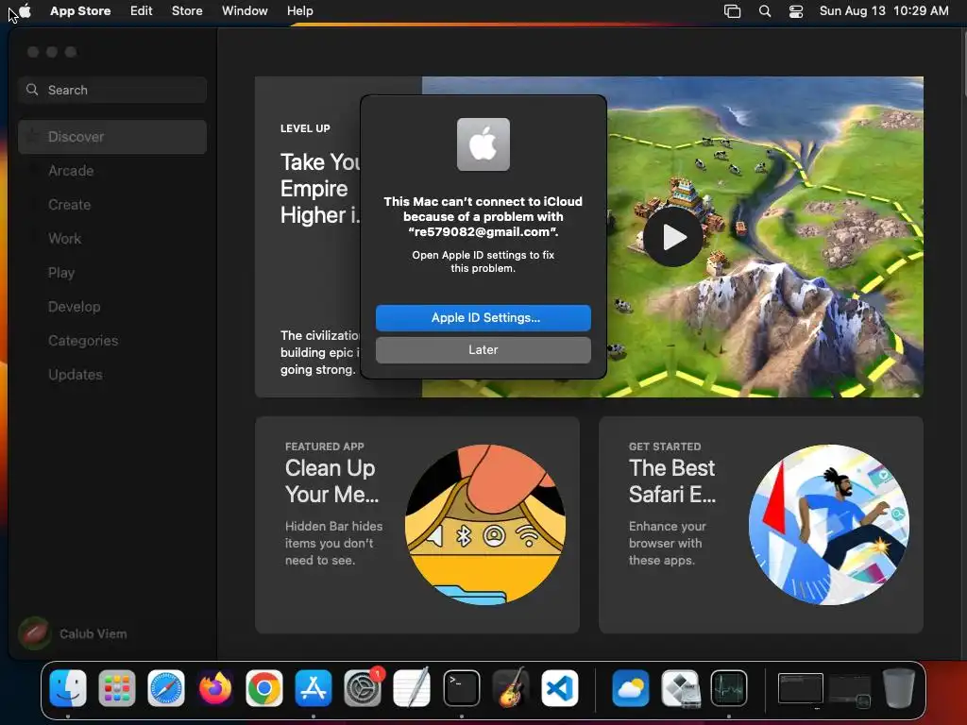
Task: Open Control Center in menu bar
Action: [x=796, y=11]
